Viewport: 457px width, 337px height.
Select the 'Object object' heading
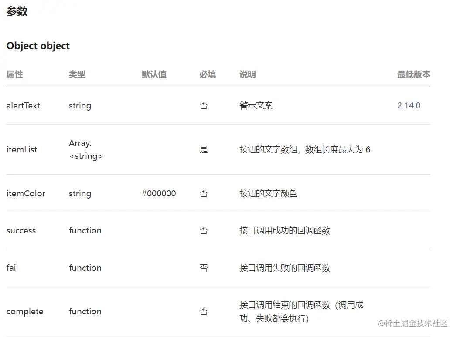38,46
